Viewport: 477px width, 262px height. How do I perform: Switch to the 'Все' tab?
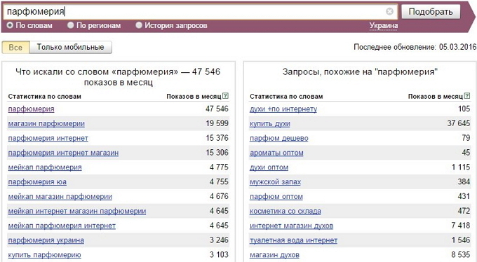[x=16, y=48]
